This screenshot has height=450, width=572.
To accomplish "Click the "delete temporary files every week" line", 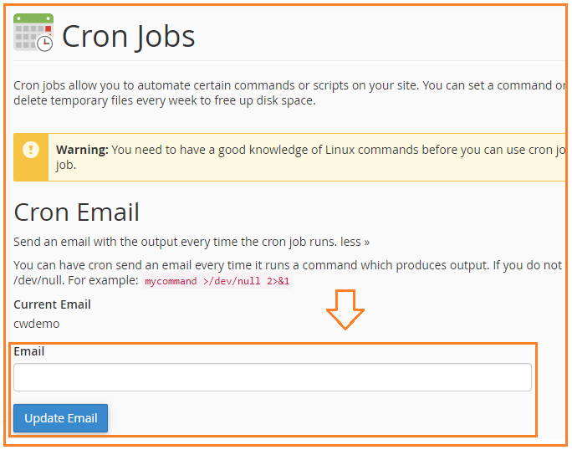I will pos(165,100).
